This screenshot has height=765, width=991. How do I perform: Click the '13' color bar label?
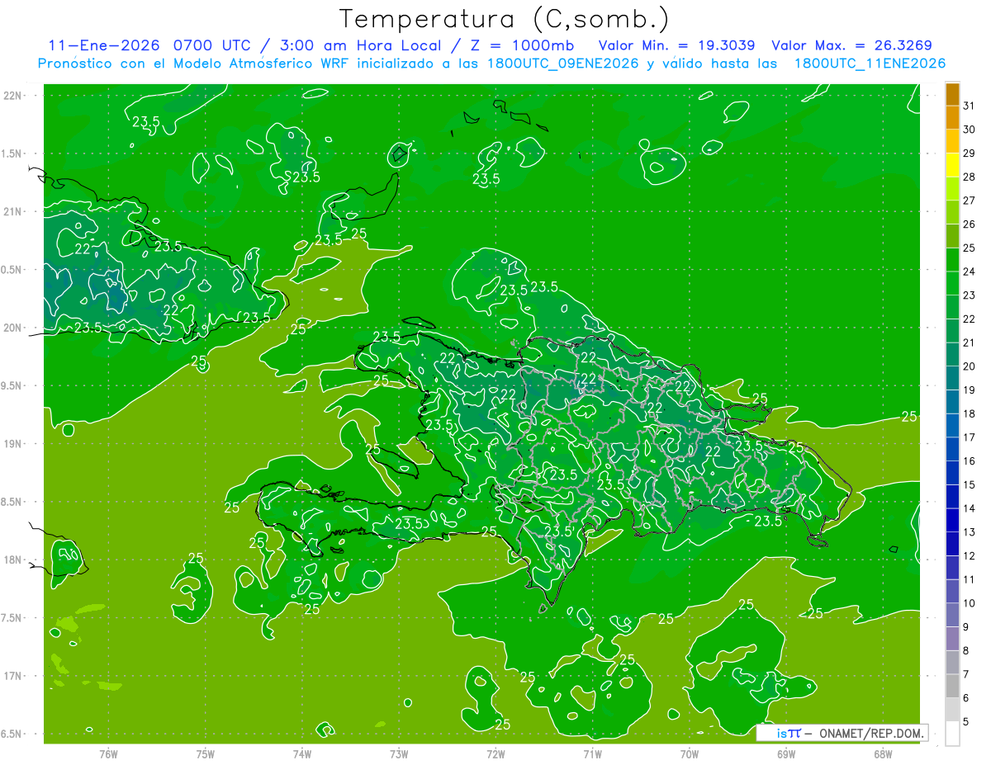click(x=970, y=532)
